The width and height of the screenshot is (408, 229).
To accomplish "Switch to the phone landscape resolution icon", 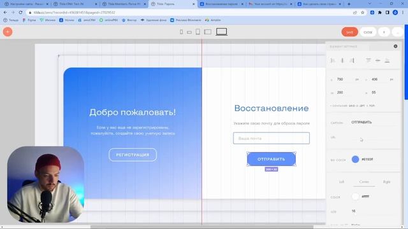I will (x=189, y=32).
